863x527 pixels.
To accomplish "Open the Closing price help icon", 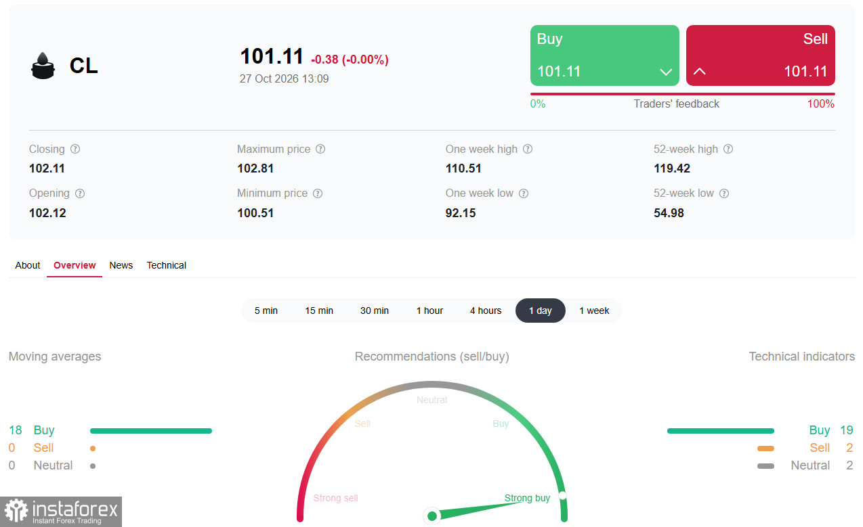I will [x=75, y=149].
